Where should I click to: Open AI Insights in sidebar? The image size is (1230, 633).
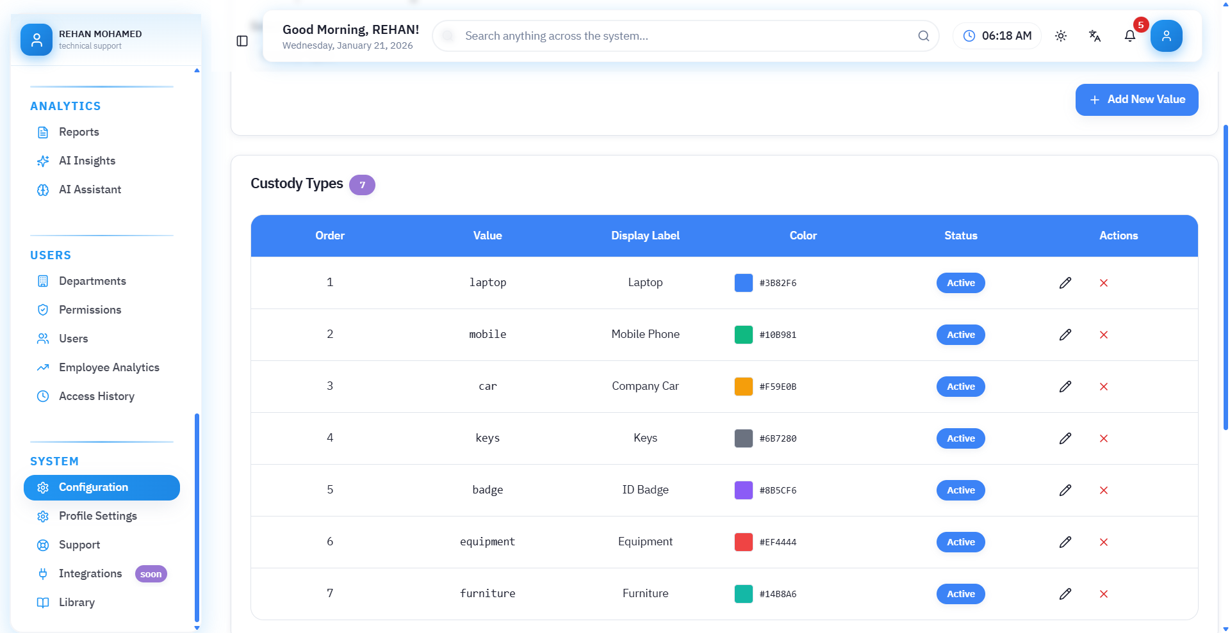(x=87, y=161)
